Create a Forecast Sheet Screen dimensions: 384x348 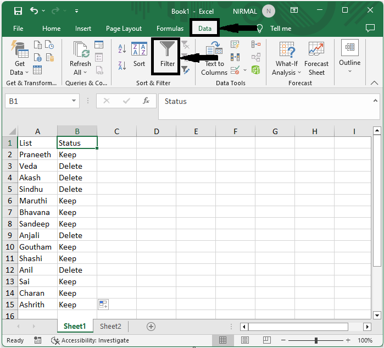[316, 58]
